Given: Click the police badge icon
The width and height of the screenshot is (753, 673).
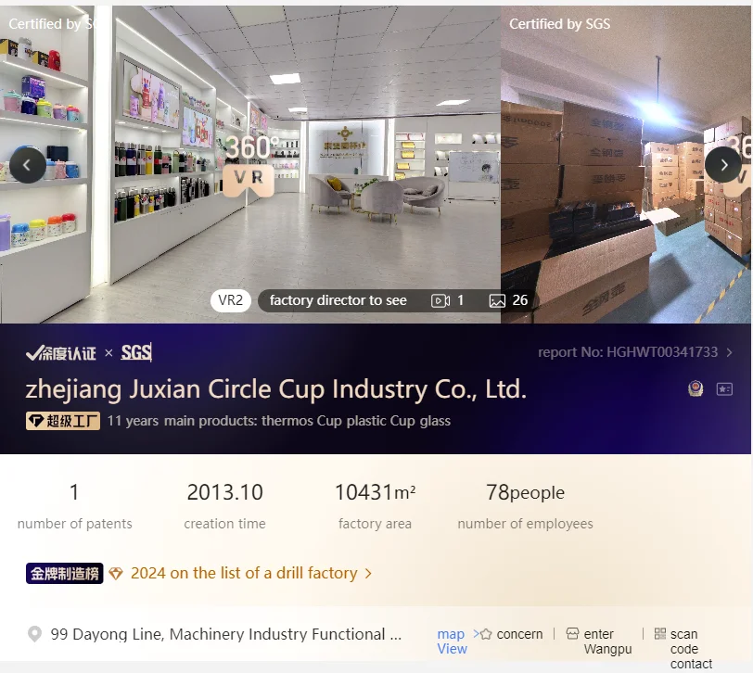Looking at the screenshot, I should (696, 388).
